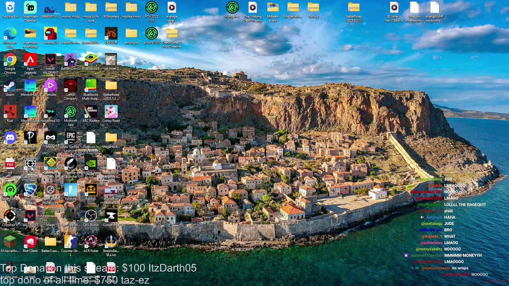Screen dimensions: 509x286
Task: Click the Counter-Strike 2 icon
Action: click(71, 242)
